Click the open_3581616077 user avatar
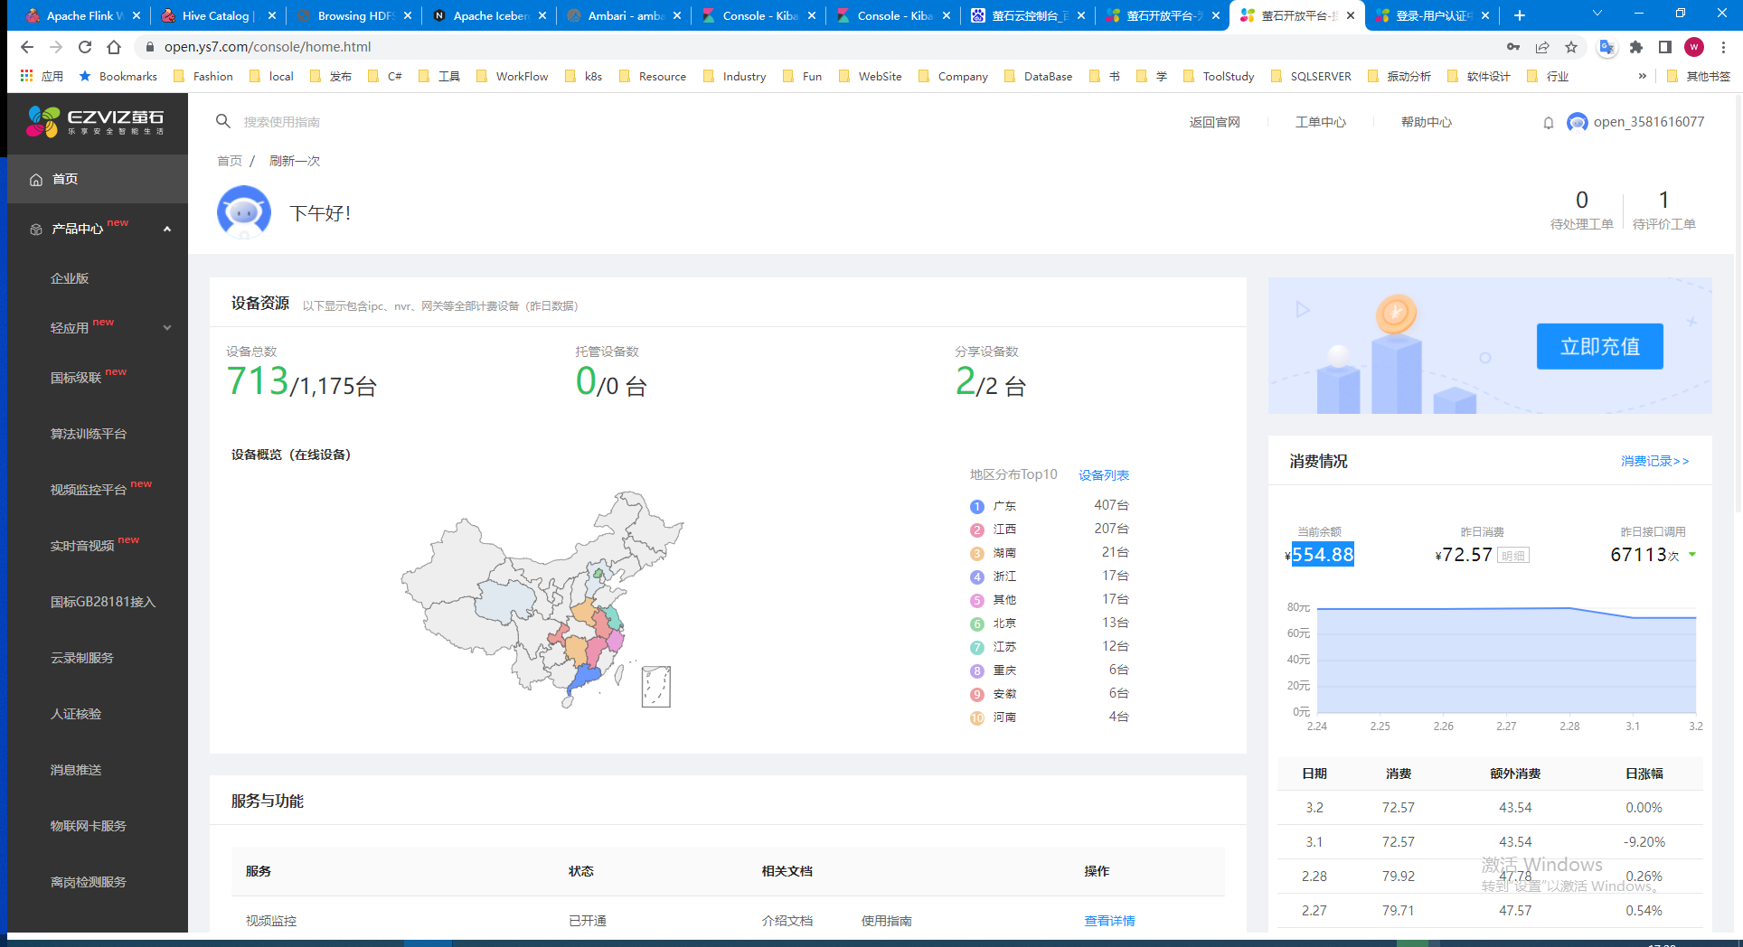 coord(1577,122)
